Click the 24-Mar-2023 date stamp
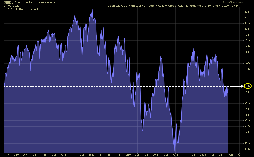 click(11, 6)
